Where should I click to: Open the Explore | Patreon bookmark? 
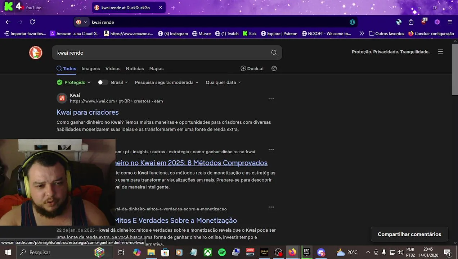click(279, 33)
